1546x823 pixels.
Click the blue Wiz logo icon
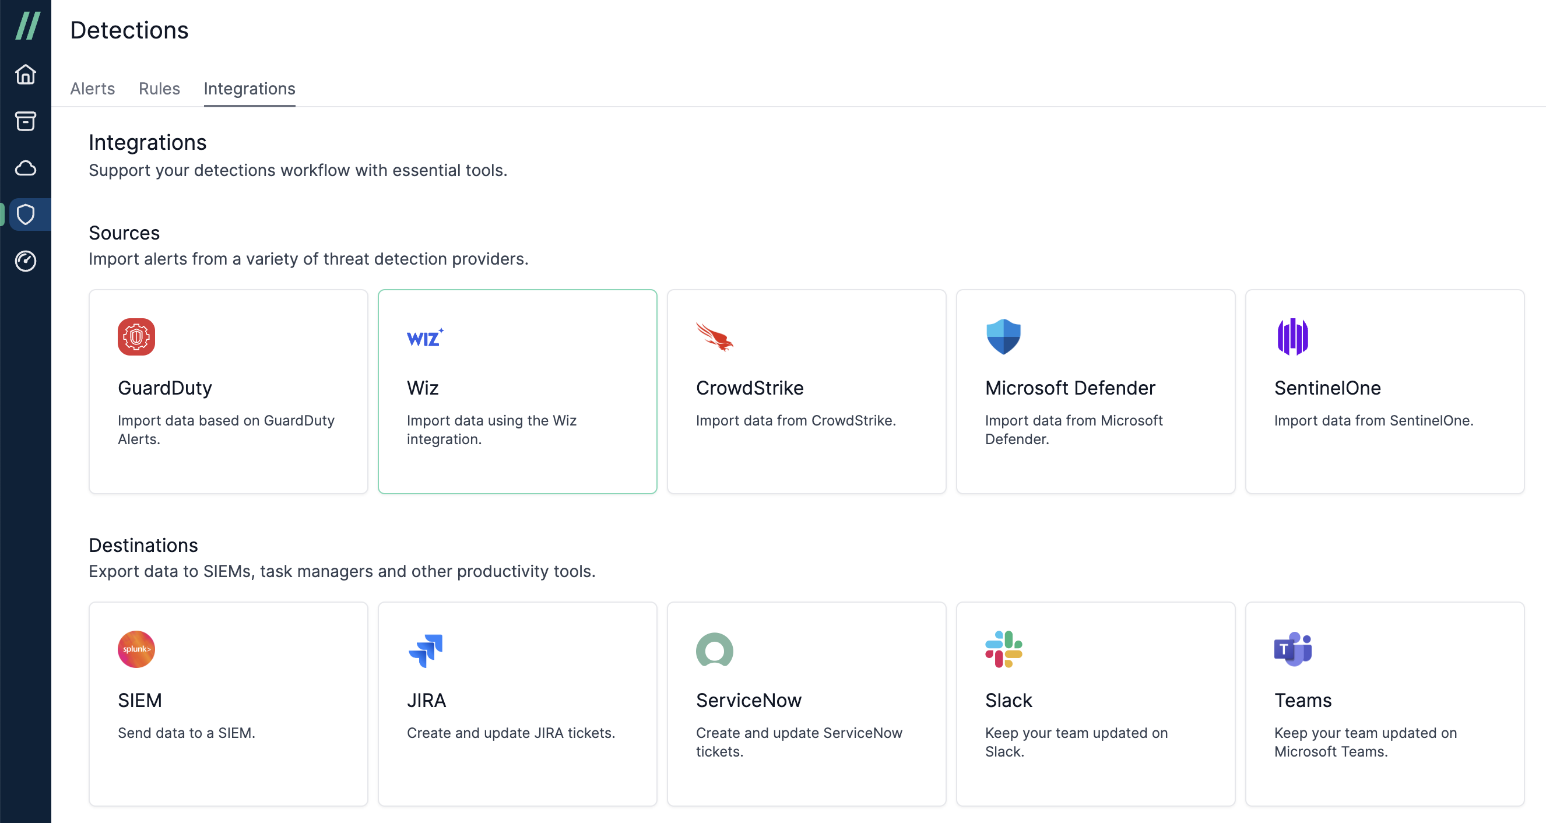(x=426, y=337)
